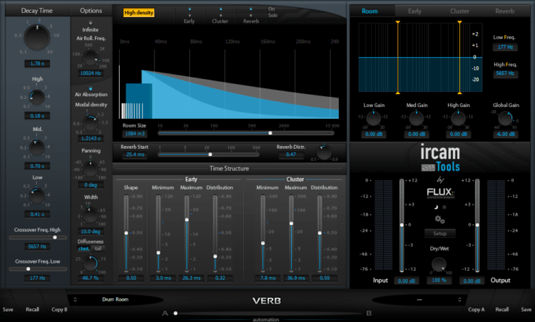Click the Early Shape fader handle
The image size is (535, 322).
click(x=126, y=233)
